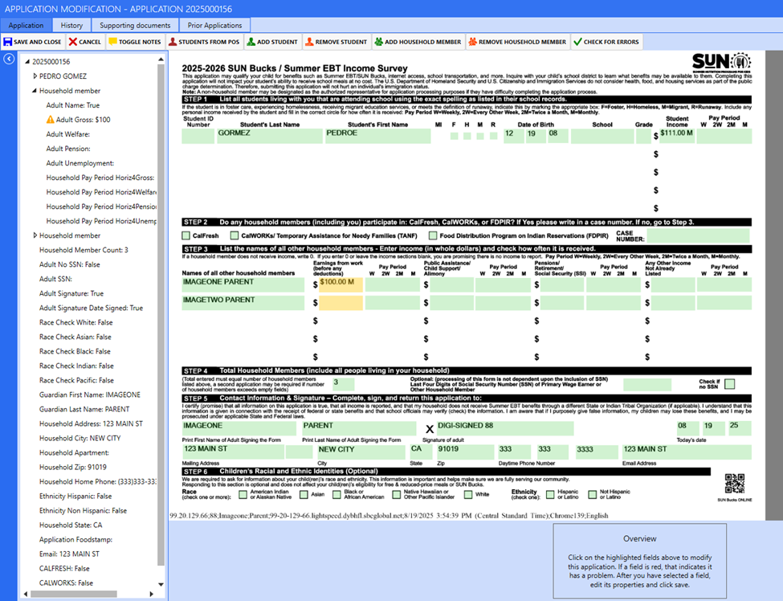Screen dimensions: 783x601
Task: Click the student last name field GORMEZ
Action: pyautogui.click(x=270, y=136)
